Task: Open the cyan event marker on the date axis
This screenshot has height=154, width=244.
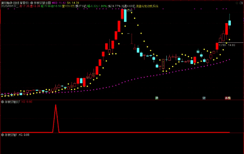Action: 204,98
